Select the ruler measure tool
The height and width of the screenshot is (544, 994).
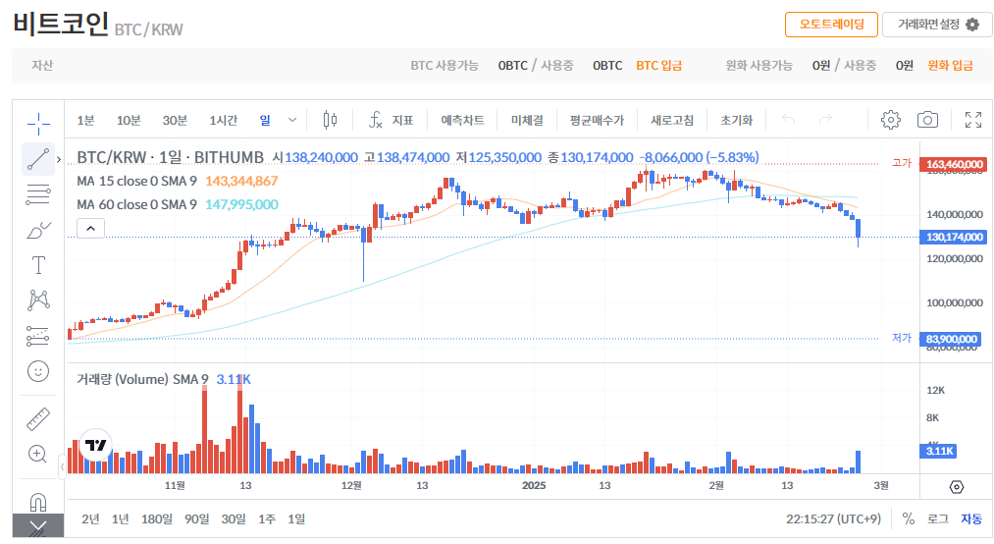[38, 419]
